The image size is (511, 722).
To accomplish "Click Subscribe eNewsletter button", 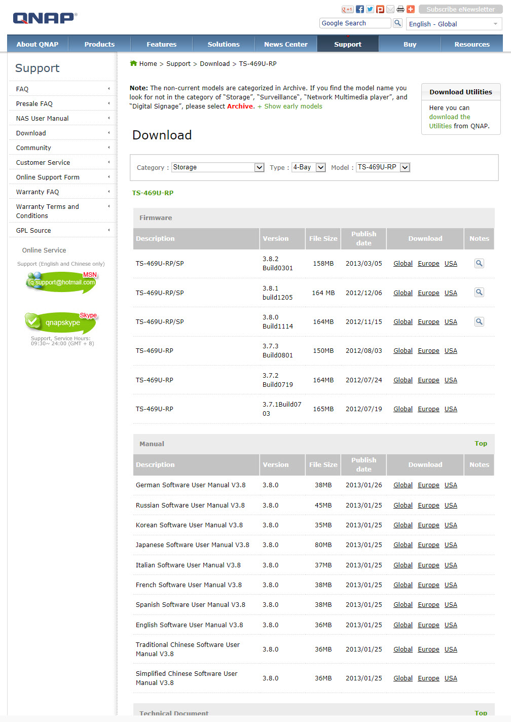I will (x=460, y=9).
